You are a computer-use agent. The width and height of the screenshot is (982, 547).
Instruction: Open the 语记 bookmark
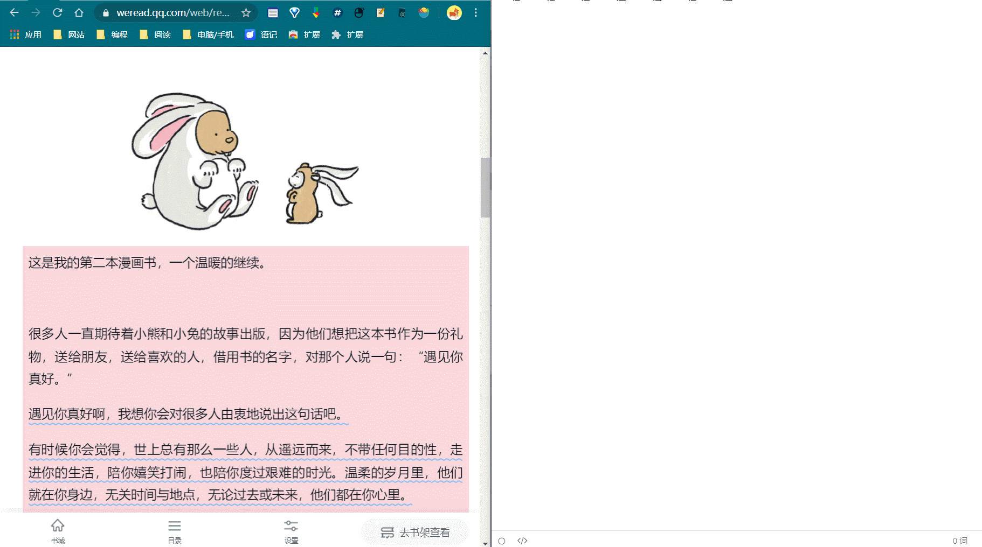pyautogui.click(x=261, y=34)
